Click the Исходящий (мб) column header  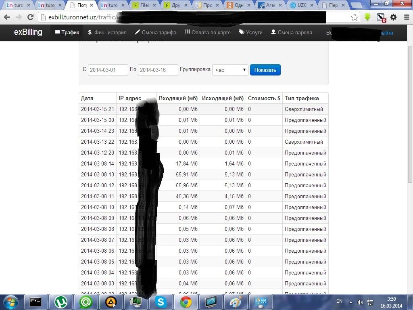point(223,98)
